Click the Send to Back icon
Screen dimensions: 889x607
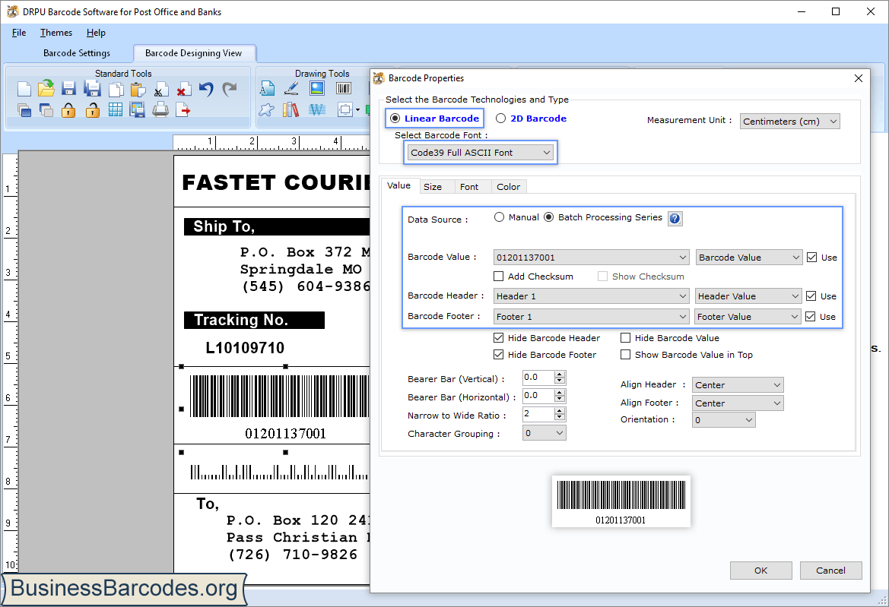[46, 110]
